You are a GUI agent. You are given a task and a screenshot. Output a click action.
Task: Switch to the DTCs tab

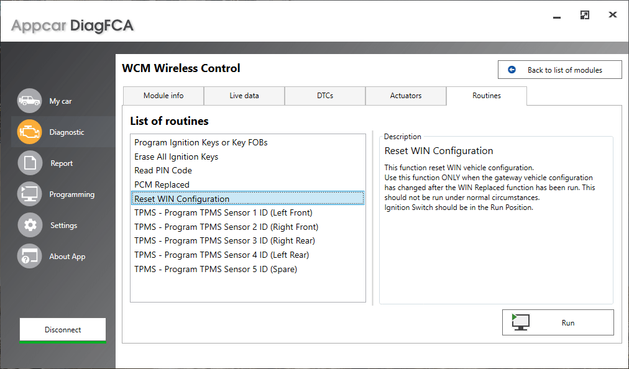click(325, 96)
